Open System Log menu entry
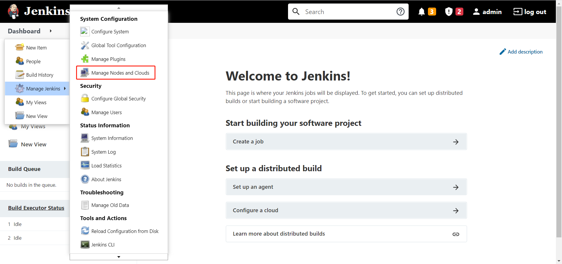 click(x=103, y=152)
